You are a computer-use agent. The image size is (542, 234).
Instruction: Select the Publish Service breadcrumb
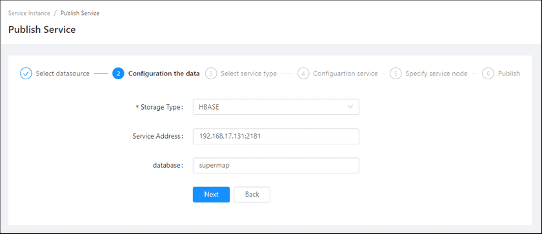tap(80, 13)
